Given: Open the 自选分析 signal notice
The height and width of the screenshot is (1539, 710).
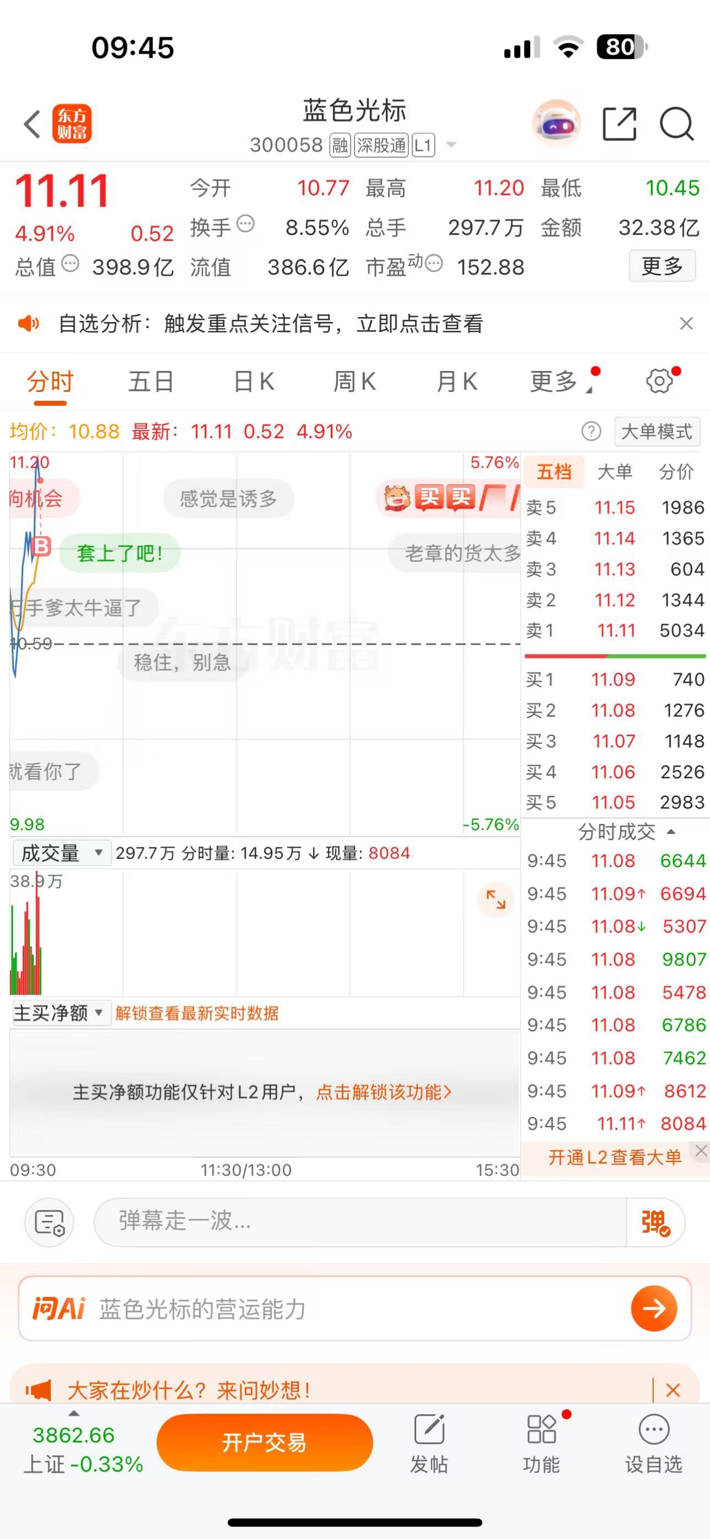Looking at the screenshot, I should (271, 324).
